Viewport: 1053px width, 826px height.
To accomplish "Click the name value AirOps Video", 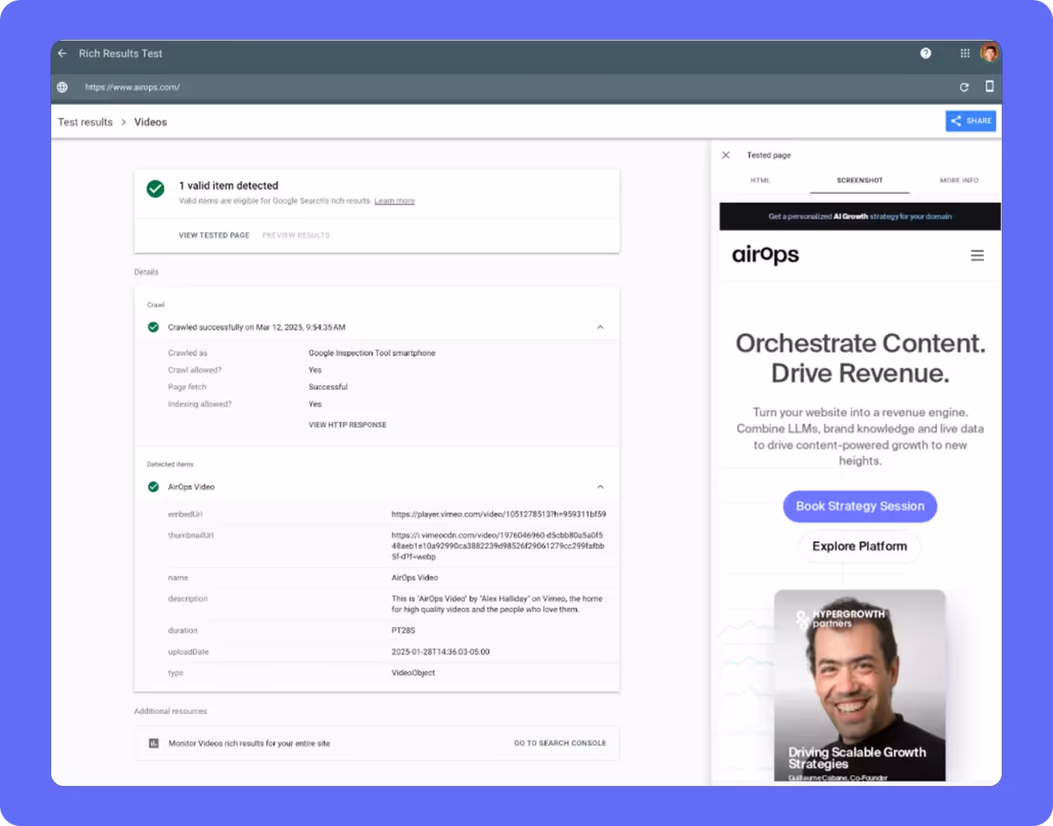I will [x=415, y=577].
